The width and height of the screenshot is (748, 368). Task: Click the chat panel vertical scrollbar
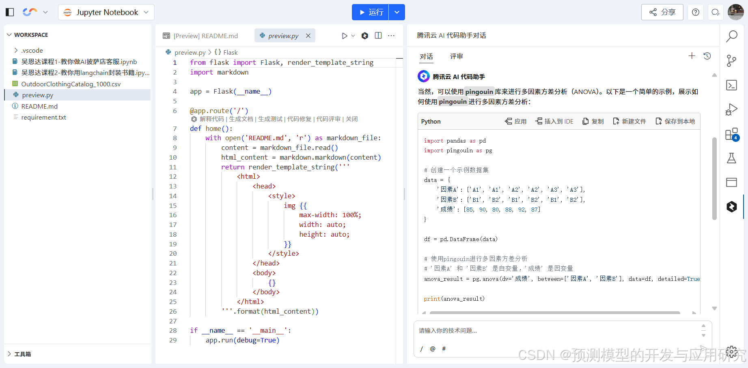[714, 178]
